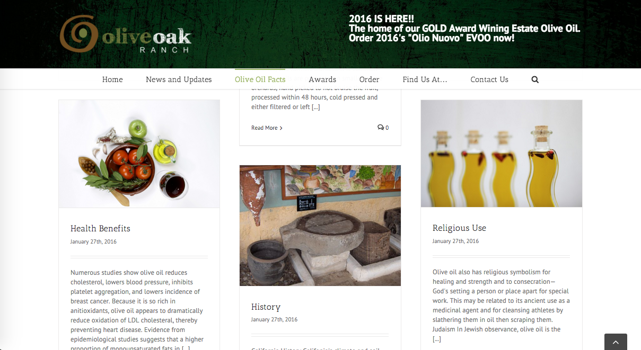
Task: Open the History article title link
Action: [266, 307]
